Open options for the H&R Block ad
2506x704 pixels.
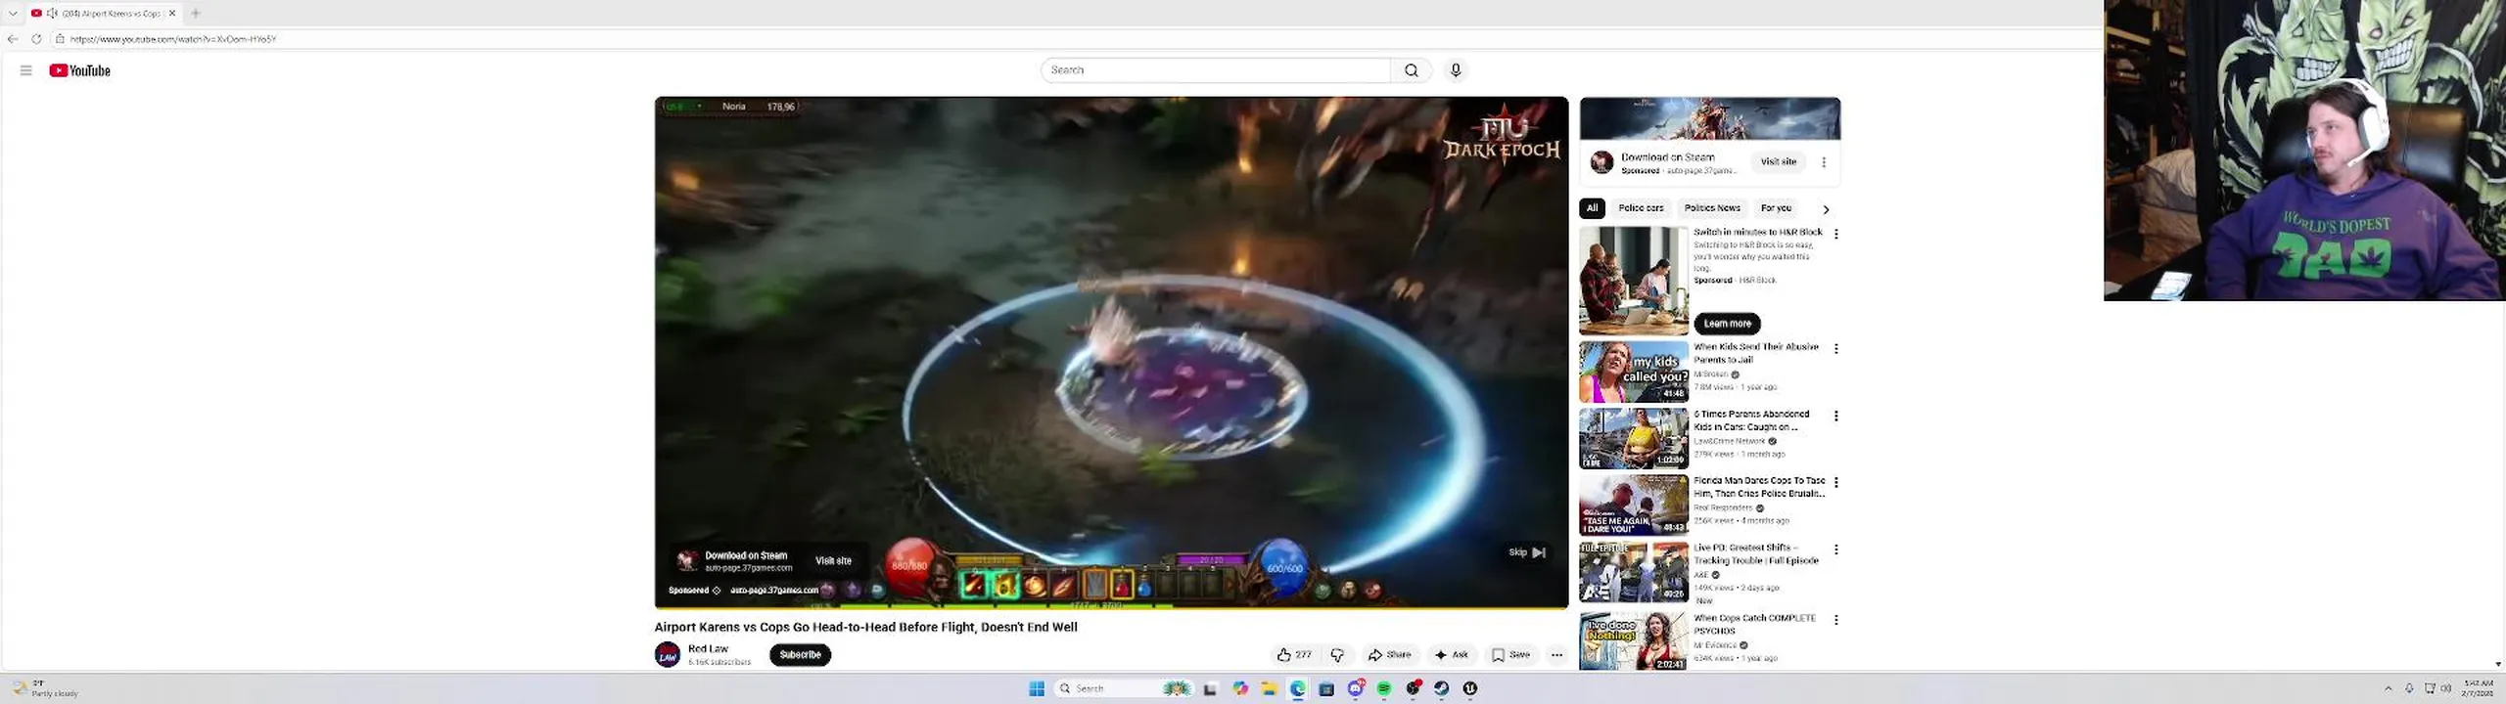(1836, 234)
